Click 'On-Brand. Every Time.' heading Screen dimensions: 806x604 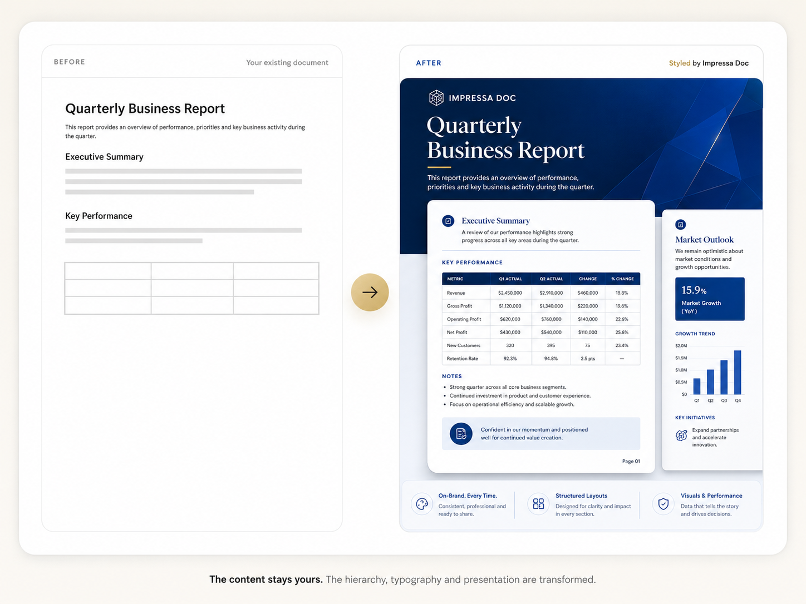[x=468, y=496]
